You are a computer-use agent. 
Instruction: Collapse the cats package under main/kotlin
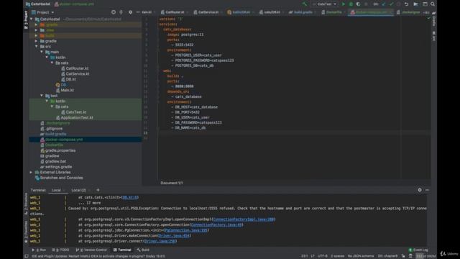52,63
